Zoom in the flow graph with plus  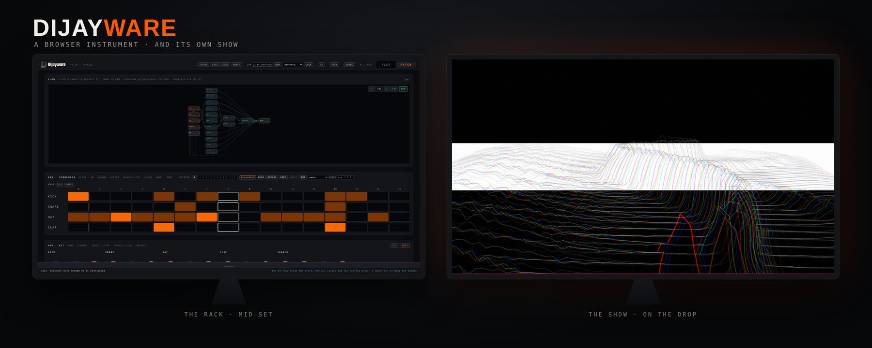pos(387,89)
